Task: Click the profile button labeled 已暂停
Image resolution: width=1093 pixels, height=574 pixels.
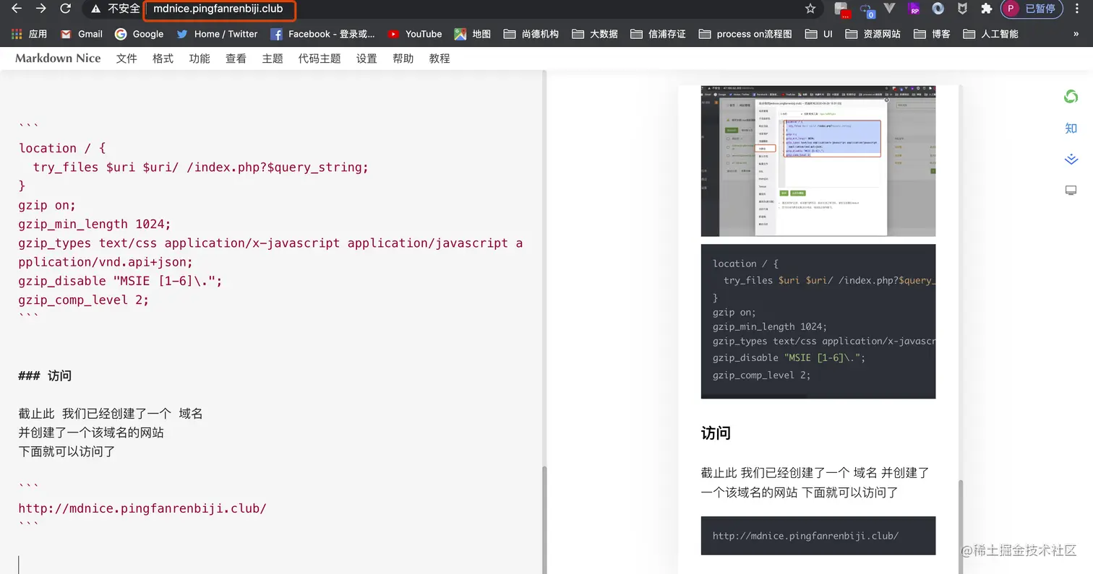Action: 1032,9
